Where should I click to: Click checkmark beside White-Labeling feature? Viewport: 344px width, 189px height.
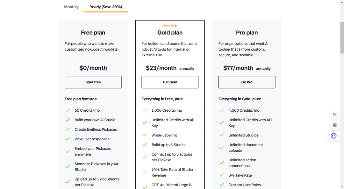145,135
